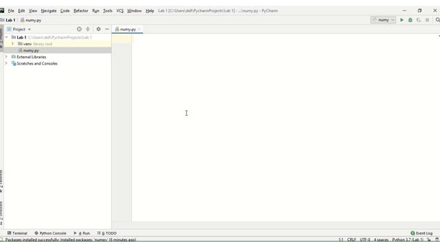Expand Scratches and Consoles node
The width and height of the screenshot is (440, 247).
tap(6, 63)
